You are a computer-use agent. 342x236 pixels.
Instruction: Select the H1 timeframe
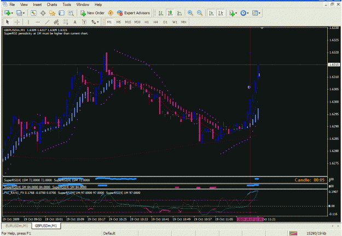pos(147,22)
